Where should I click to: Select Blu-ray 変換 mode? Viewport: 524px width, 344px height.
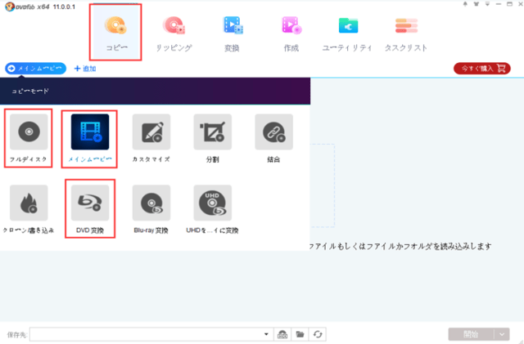pos(151,203)
